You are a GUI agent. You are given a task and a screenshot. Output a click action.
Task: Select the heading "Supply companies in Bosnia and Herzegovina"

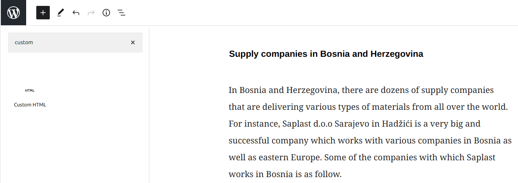pyautogui.click(x=326, y=54)
